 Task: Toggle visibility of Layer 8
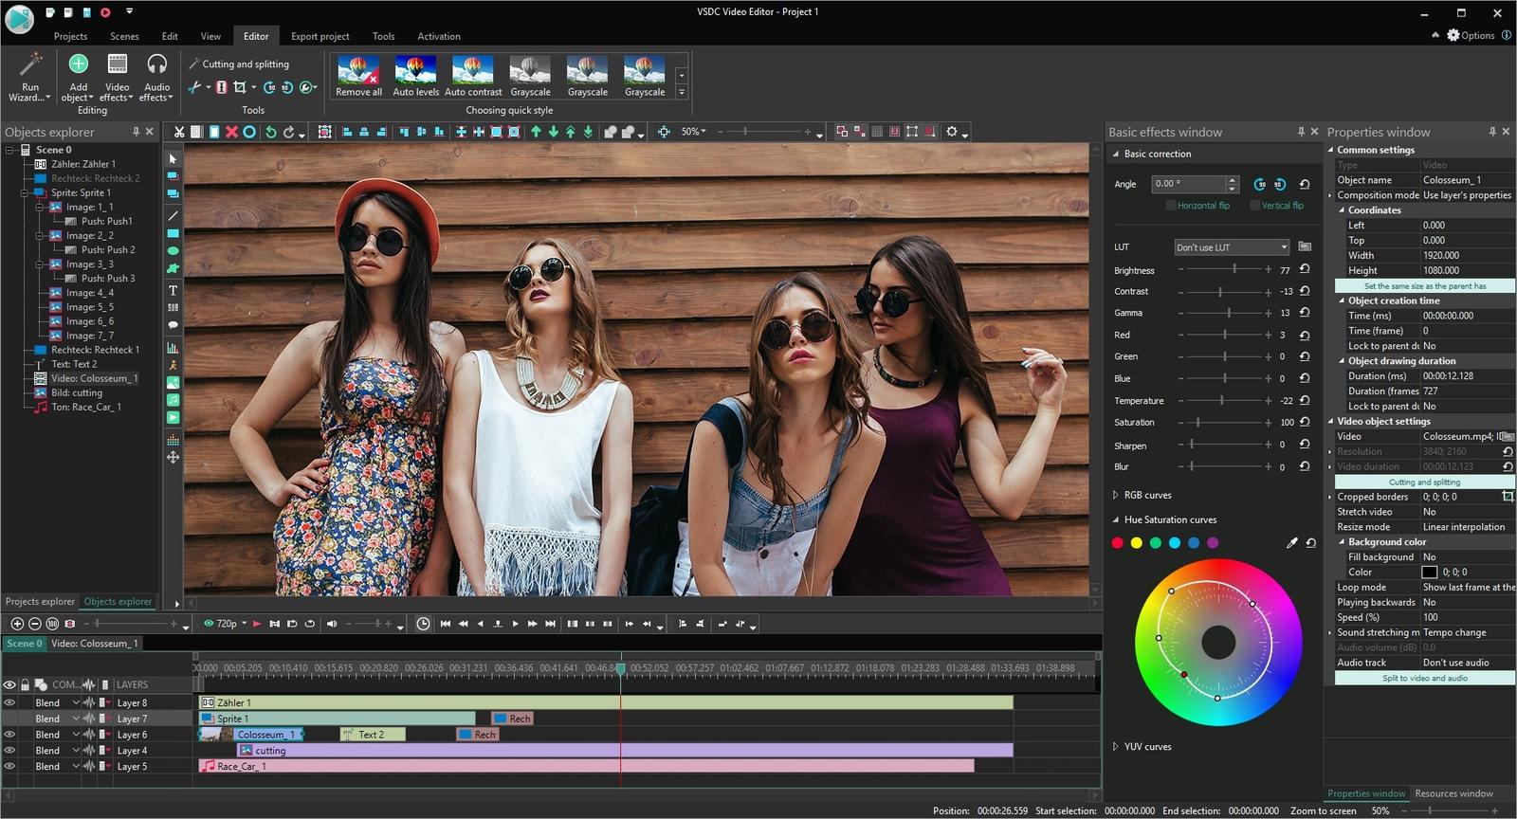point(9,702)
